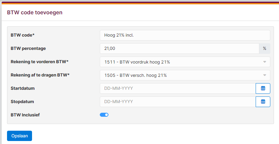Disable the BTW Inclusief switch
Viewport: 279px width, 144px height.
point(104,115)
